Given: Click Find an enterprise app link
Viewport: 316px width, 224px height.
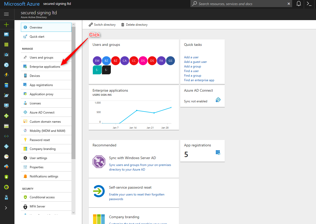Looking at the screenshot, I should coord(199,80).
